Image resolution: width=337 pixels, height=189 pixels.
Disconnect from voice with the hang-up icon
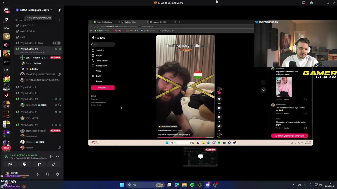(58, 156)
